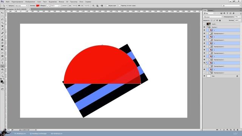The image size is (242, 136).
Task: Toggle lock all for layer
Action: click(x=220, y=20)
